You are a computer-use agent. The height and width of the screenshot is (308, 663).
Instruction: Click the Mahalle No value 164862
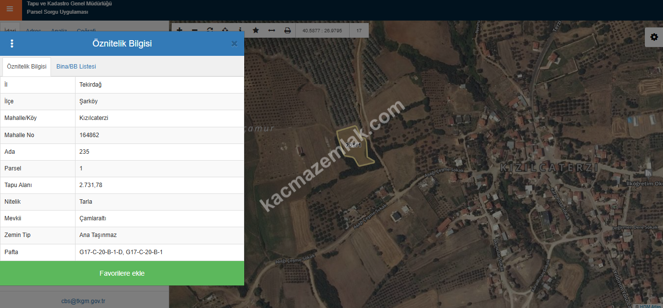click(89, 135)
